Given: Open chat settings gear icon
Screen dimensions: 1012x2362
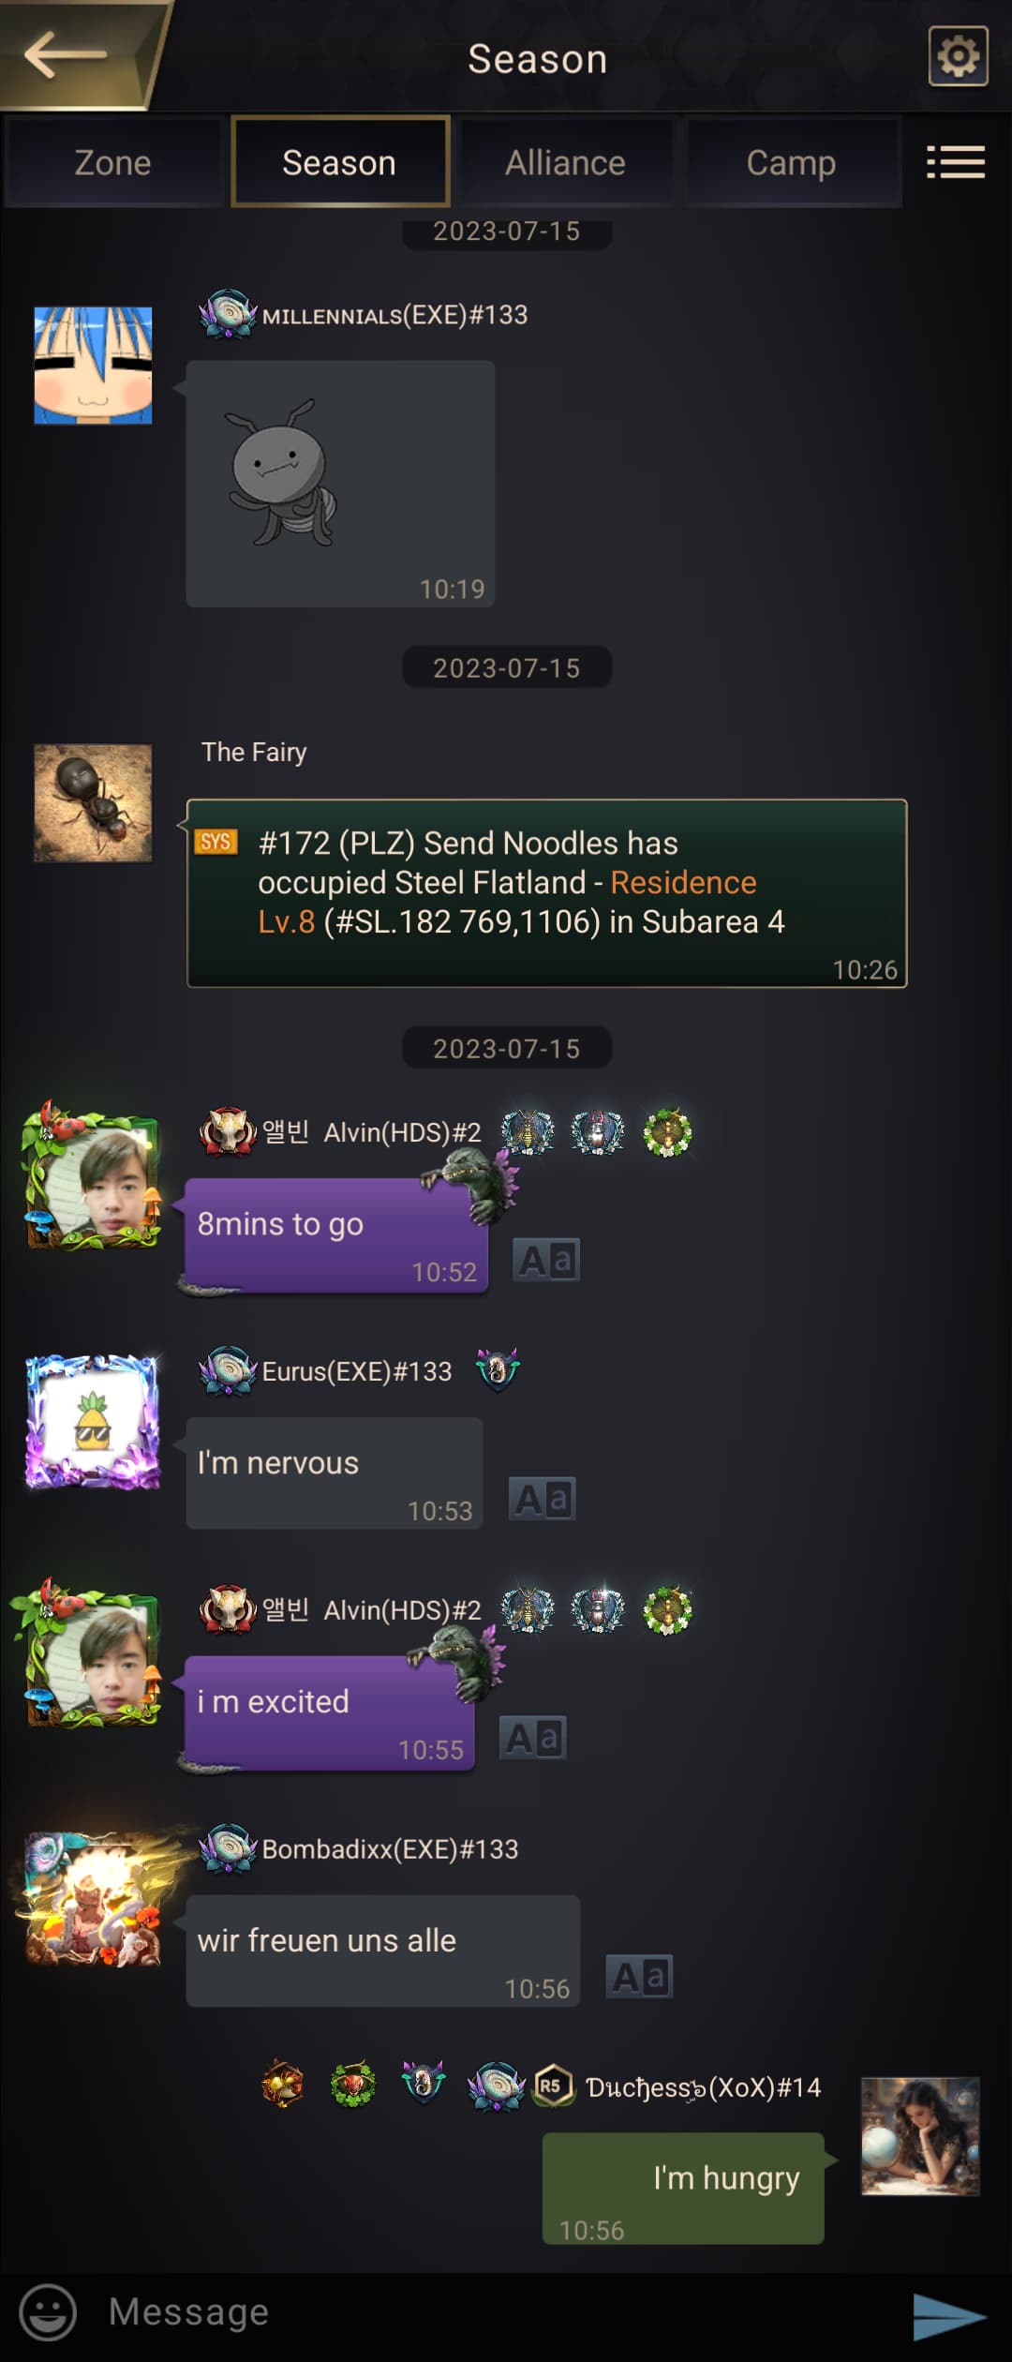Looking at the screenshot, I should [x=958, y=56].
